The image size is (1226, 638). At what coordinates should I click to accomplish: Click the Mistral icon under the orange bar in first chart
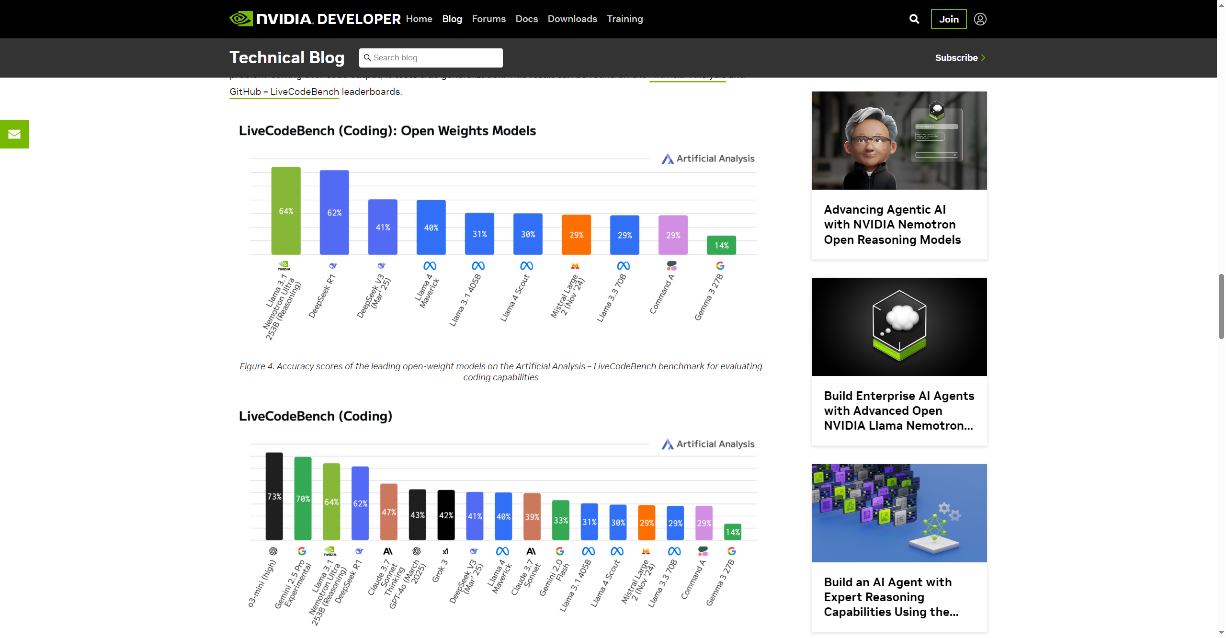pyautogui.click(x=575, y=266)
